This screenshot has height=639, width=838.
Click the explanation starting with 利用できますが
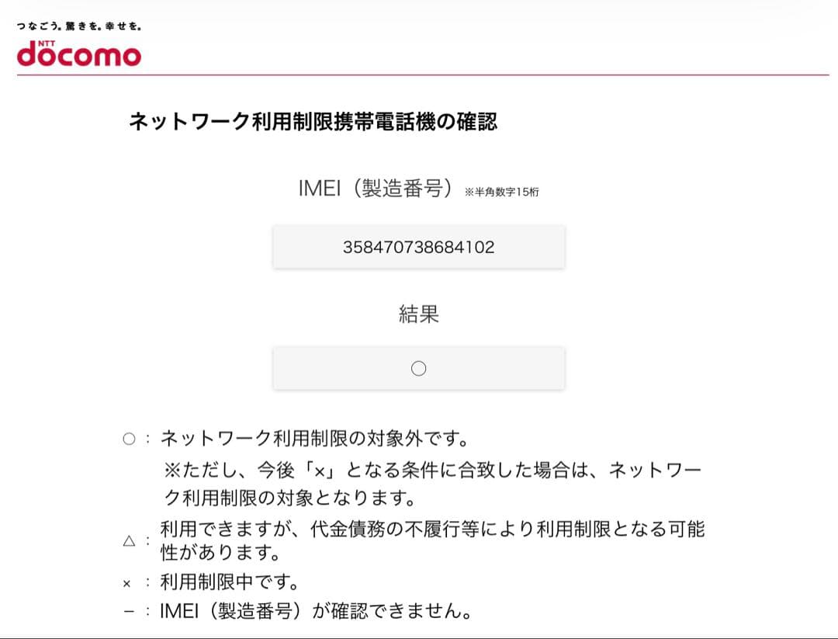point(432,530)
